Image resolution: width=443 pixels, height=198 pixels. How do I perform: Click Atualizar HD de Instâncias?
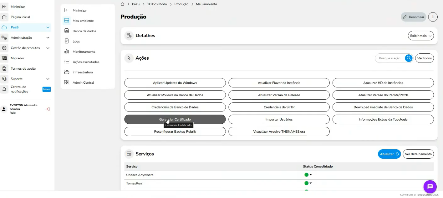[383, 83]
